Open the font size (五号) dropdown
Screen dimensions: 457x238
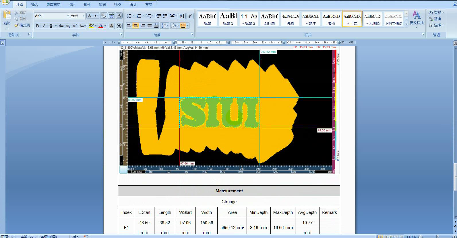(83, 16)
